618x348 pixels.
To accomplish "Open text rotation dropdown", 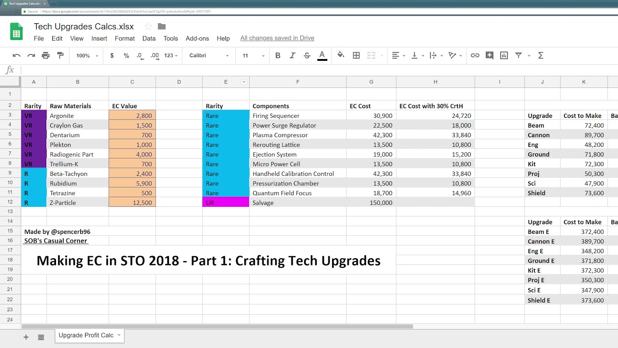I will pyautogui.click(x=455, y=56).
